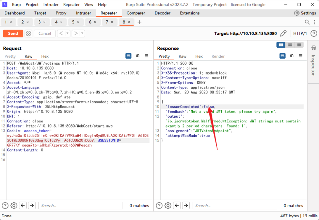Open Response search help icon
Viewport: 319px width, 220px height.
[x=159, y=206]
